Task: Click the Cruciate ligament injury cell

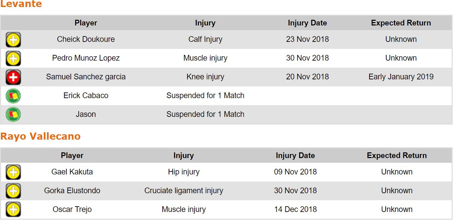Action: 183,191
